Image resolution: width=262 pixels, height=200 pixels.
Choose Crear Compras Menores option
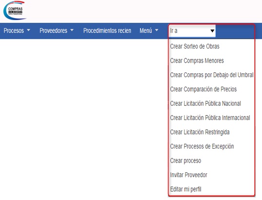tap(197, 61)
